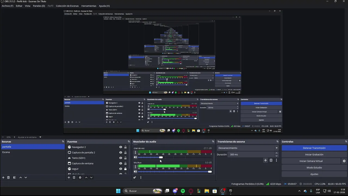Add a scene transition with plus icon
The image size is (348, 196).
coord(266,160)
